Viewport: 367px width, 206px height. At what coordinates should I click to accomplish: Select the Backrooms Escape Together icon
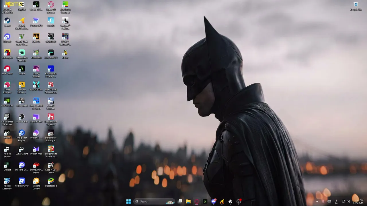coord(51,72)
